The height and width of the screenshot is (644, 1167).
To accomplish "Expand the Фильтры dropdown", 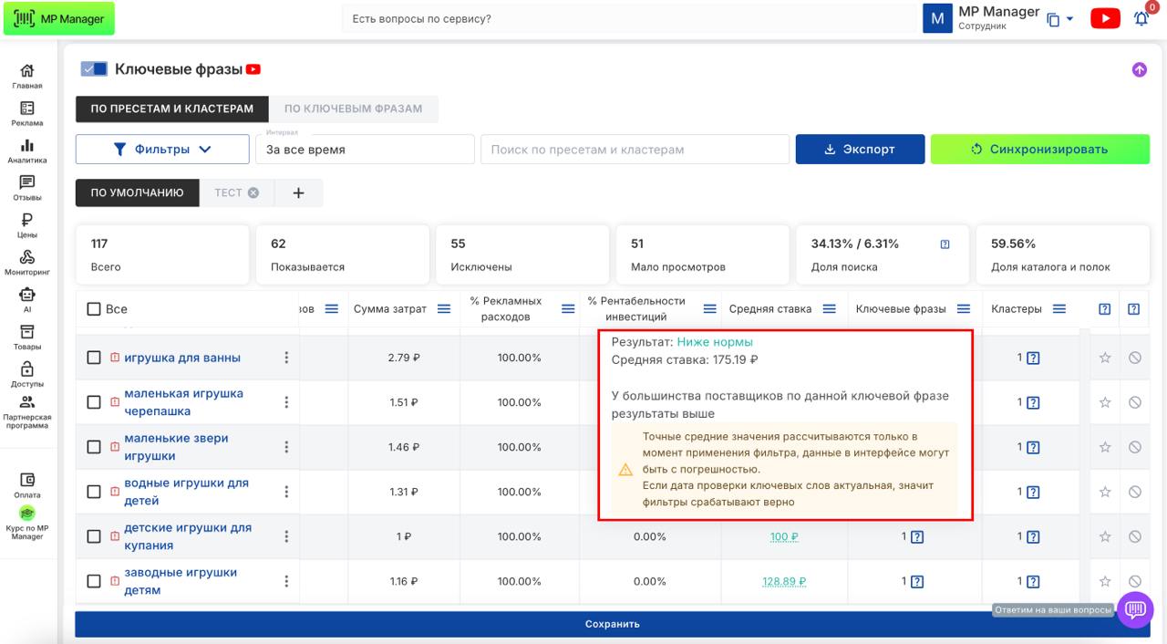I will point(162,150).
